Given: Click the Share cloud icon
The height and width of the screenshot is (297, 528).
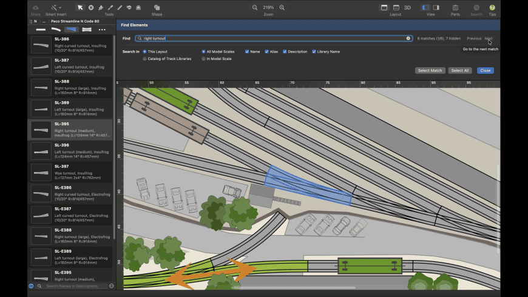Looking at the screenshot, I should (x=35, y=7).
